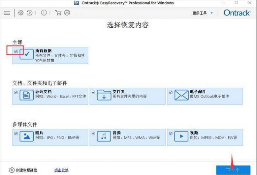257x175 pixels.
Task: Toggle the 视频 checkbox
Action: click(x=171, y=134)
